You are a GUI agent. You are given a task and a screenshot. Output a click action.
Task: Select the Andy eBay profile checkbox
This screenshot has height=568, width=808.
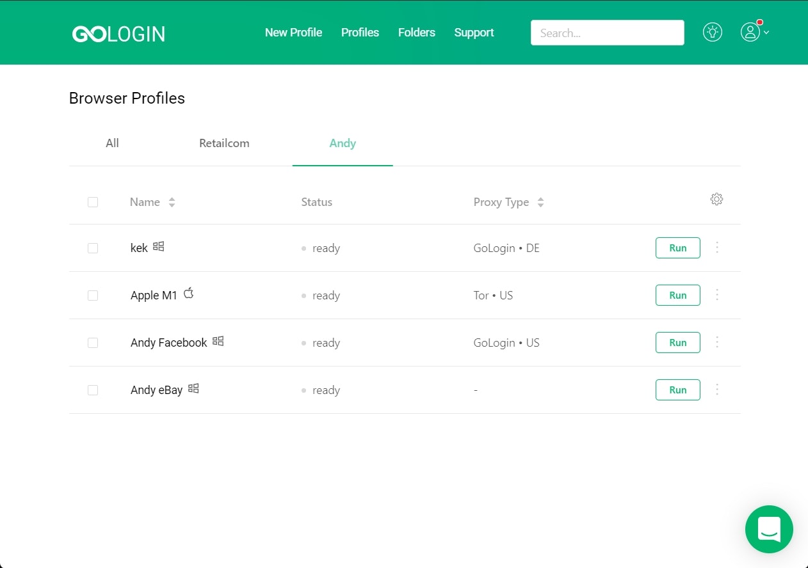[93, 390]
